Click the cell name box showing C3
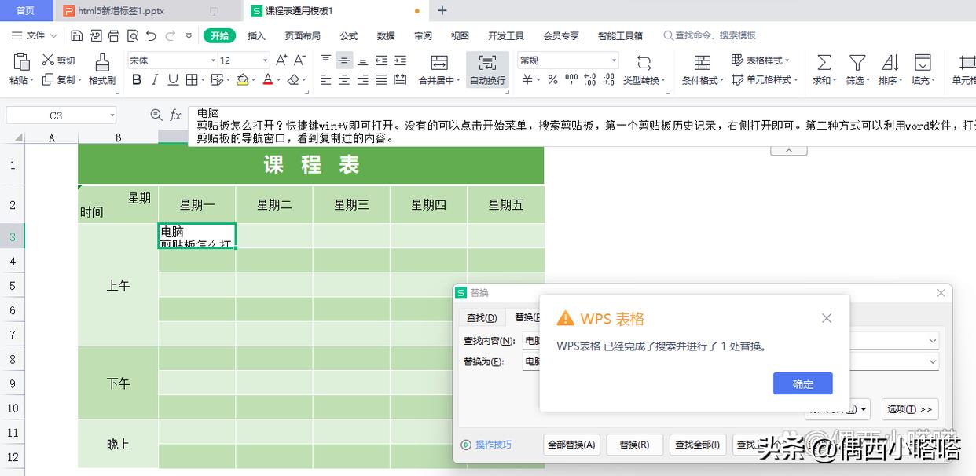This screenshot has height=476, width=976. pyautogui.click(x=61, y=115)
